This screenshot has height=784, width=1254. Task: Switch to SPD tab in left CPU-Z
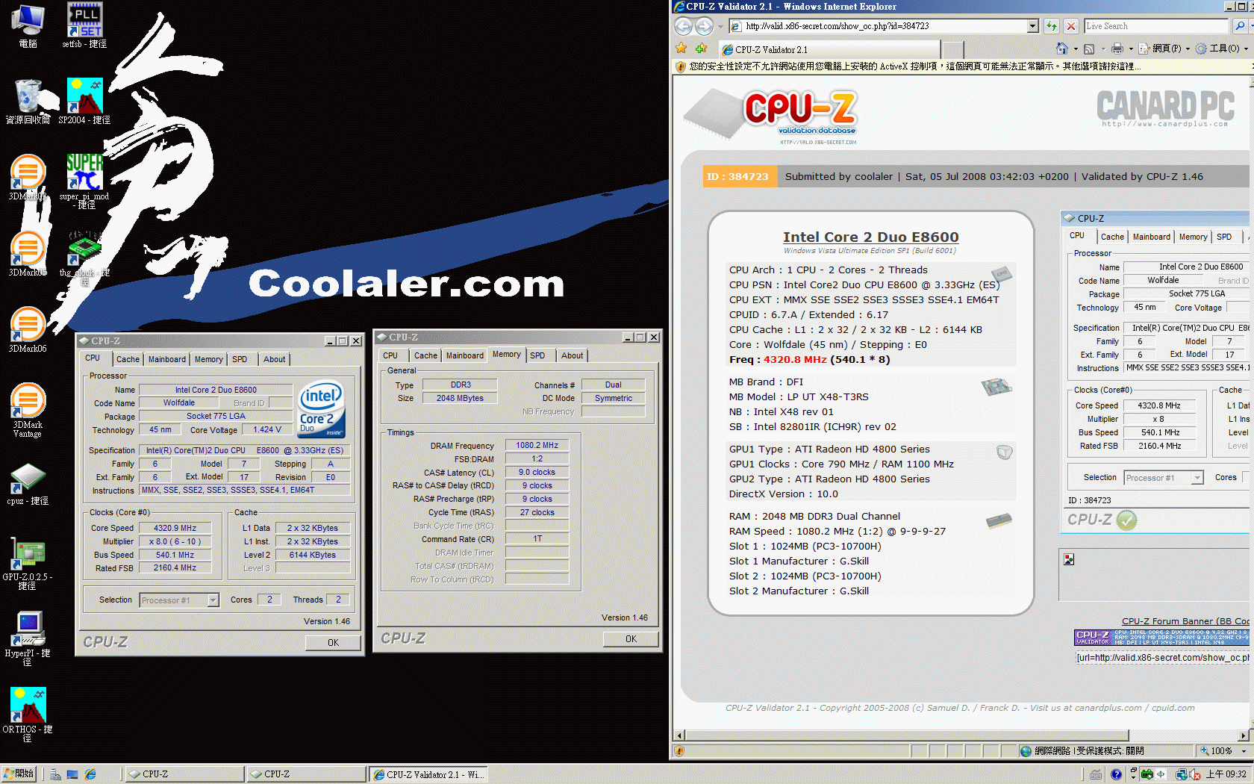(240, 359)
